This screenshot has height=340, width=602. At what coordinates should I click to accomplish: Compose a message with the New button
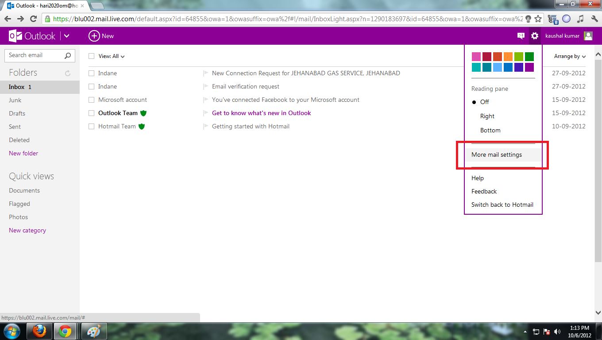click(101, 36)
